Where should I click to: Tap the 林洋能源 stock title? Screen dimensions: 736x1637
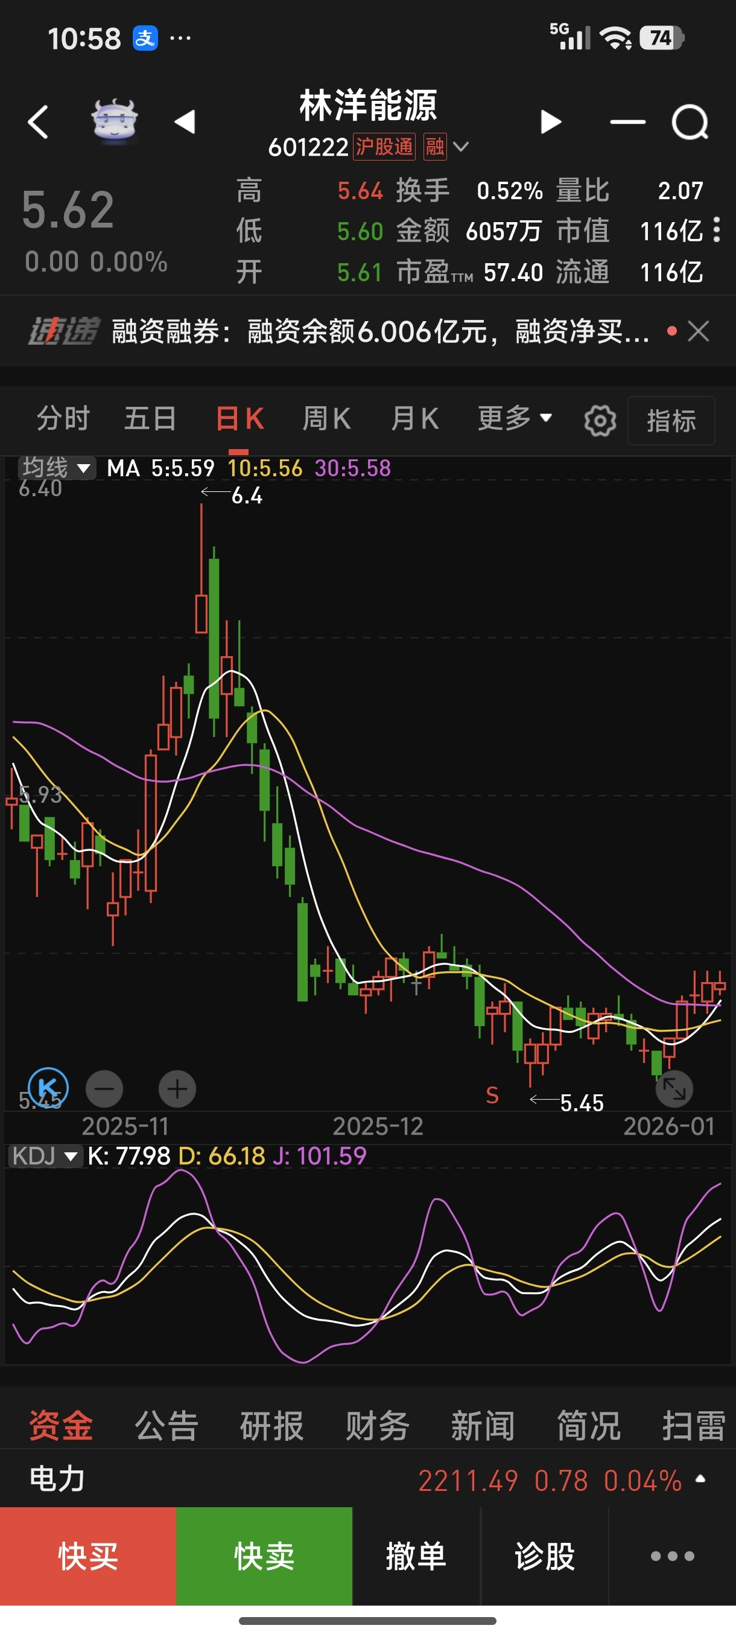(369, 106)
